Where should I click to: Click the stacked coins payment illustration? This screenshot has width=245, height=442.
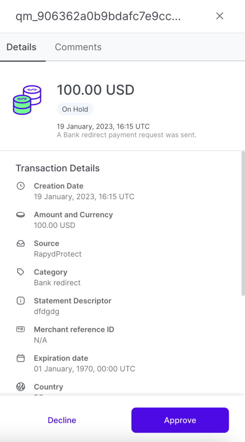[x=27, y=100]
